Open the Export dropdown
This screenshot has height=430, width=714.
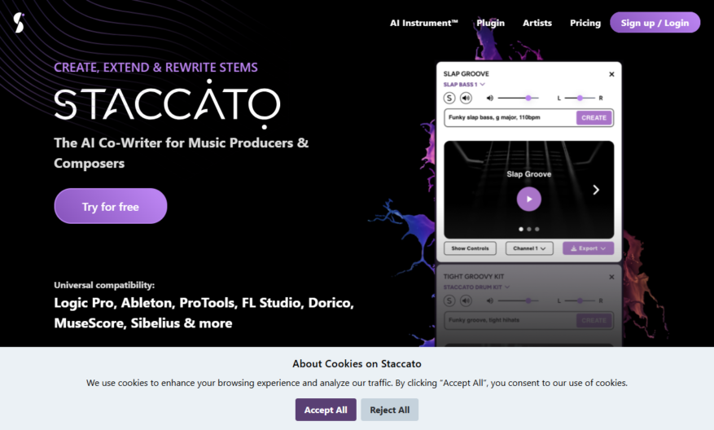coord(588,248)
